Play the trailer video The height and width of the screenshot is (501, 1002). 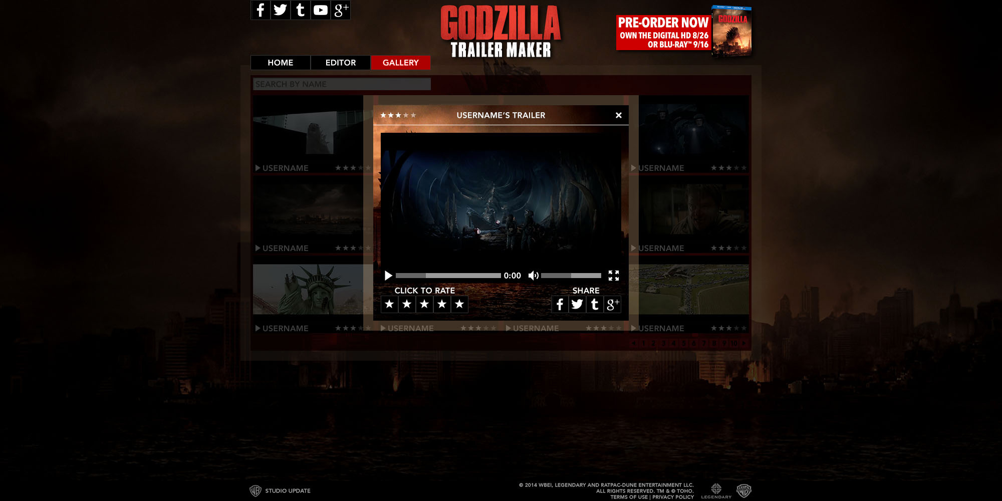click(x=388, y=276)
